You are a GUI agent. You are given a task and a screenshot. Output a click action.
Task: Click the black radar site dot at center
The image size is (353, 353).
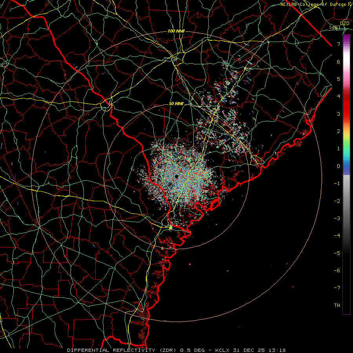click(176, 176)
